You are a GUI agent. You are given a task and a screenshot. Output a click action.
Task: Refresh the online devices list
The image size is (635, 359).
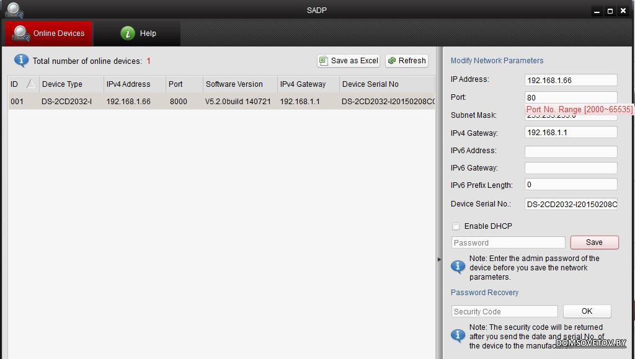tap(407, 61)
